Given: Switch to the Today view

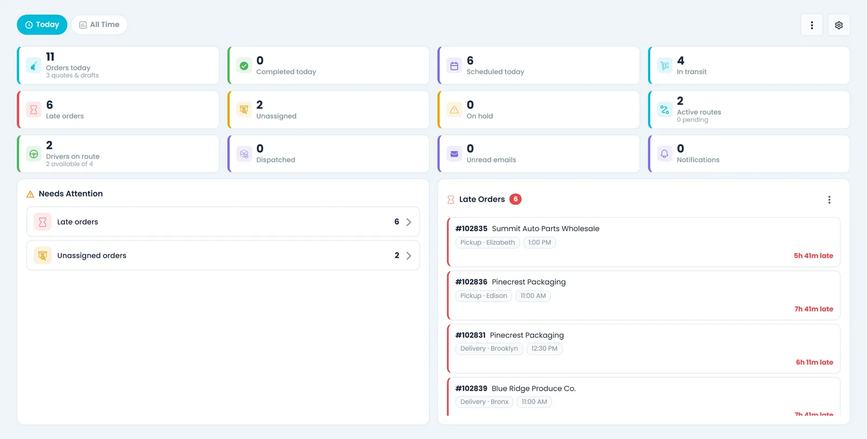Looking at the screenshot, I should pos(42,25).
